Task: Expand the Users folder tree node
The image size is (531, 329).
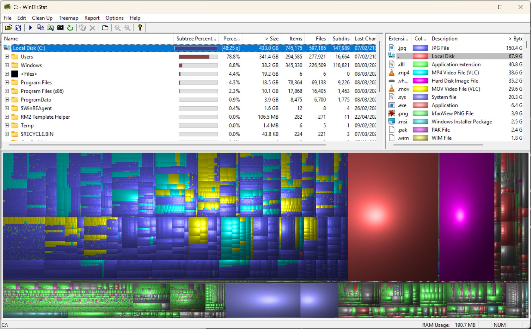Action: (x=7, y=57)
